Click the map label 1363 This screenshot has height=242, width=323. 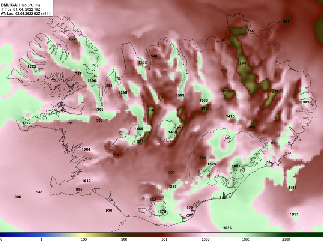pyautogui.click(x=203, y=100)
